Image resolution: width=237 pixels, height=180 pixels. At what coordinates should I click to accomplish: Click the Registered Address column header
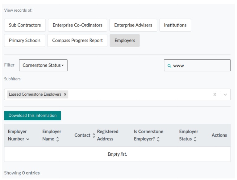[x=108, y=135]
